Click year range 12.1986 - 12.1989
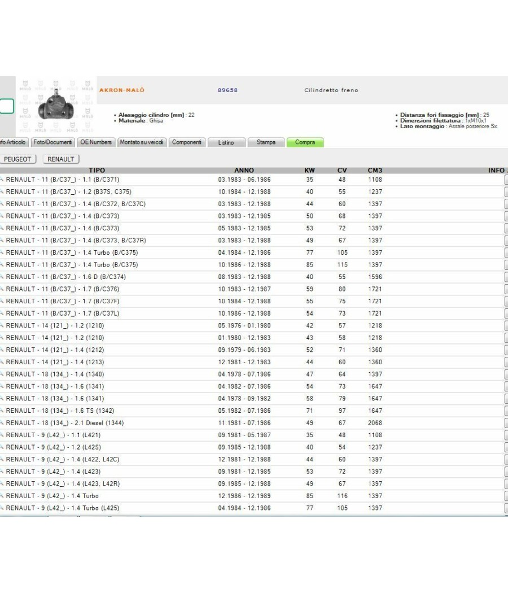 [x=244, y=496]
